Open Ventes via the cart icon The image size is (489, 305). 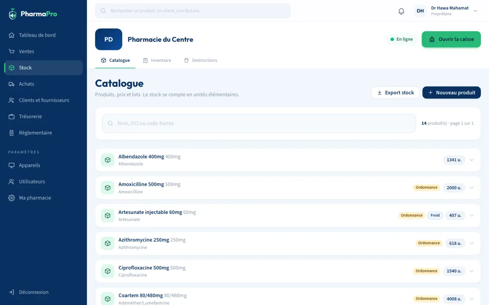[12, 51]
